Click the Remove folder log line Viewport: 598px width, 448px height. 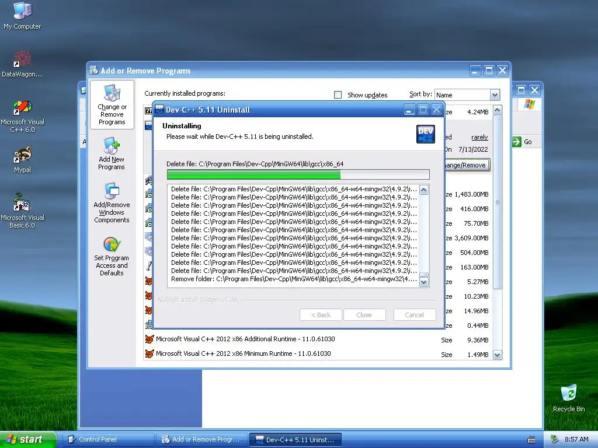point(294,279)
